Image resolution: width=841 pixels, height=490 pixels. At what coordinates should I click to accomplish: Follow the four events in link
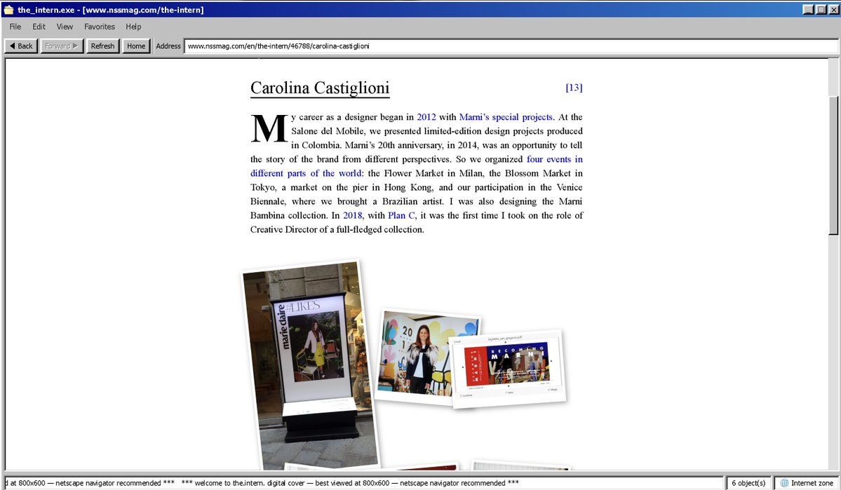pyautogui.click(x=555, y=159)
